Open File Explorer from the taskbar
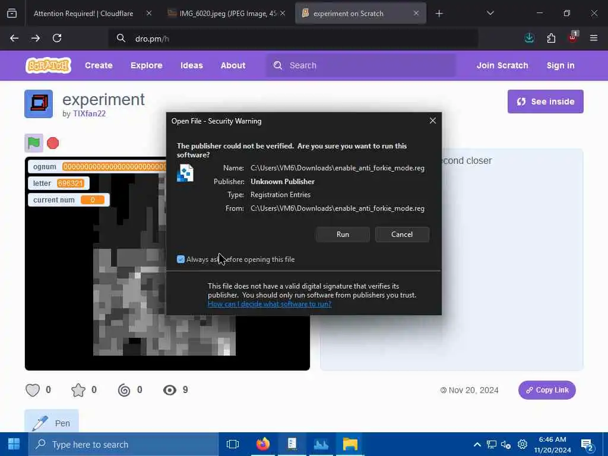The height and width of the screenshot is (456, 608). click(x=350, y=444)
